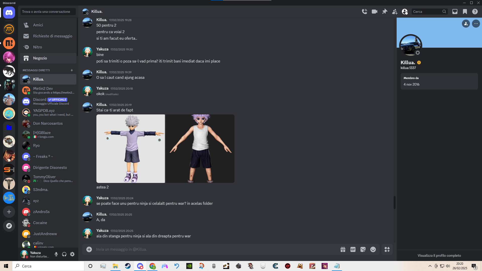This screenshot has height=271, width=482.
Task: Open the Amici friends tab
Action: tap(48, 25)
